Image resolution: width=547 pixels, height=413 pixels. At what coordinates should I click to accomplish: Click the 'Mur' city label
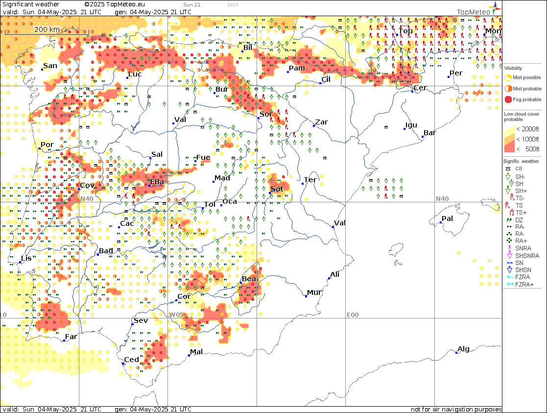click(314, 292)
